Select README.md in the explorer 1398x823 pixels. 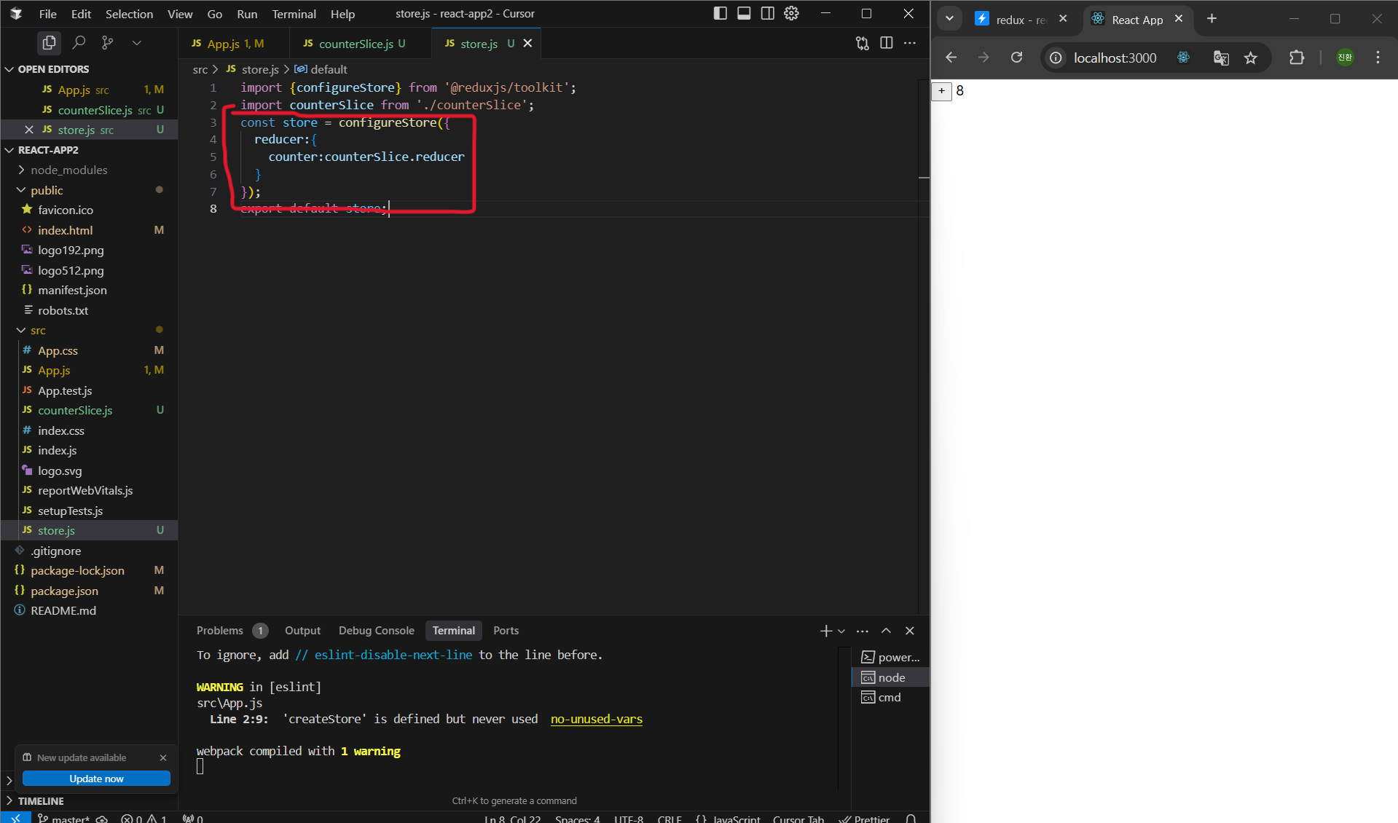click(63, 611)
